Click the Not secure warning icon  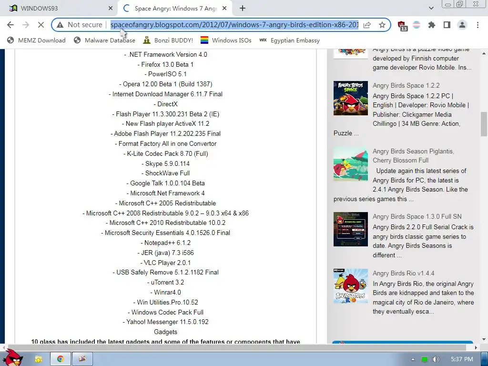pos(60,25)
